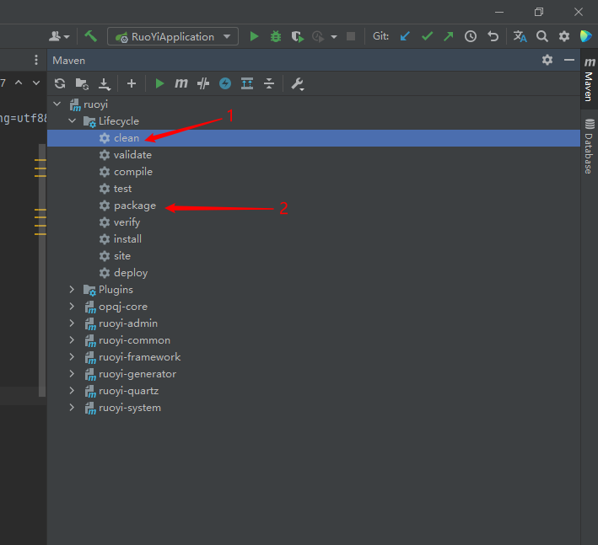The height and width of the screenshot is (545, 598).
Task: Open editor tab options three-dot menu
Action: (x=36, y=60)
